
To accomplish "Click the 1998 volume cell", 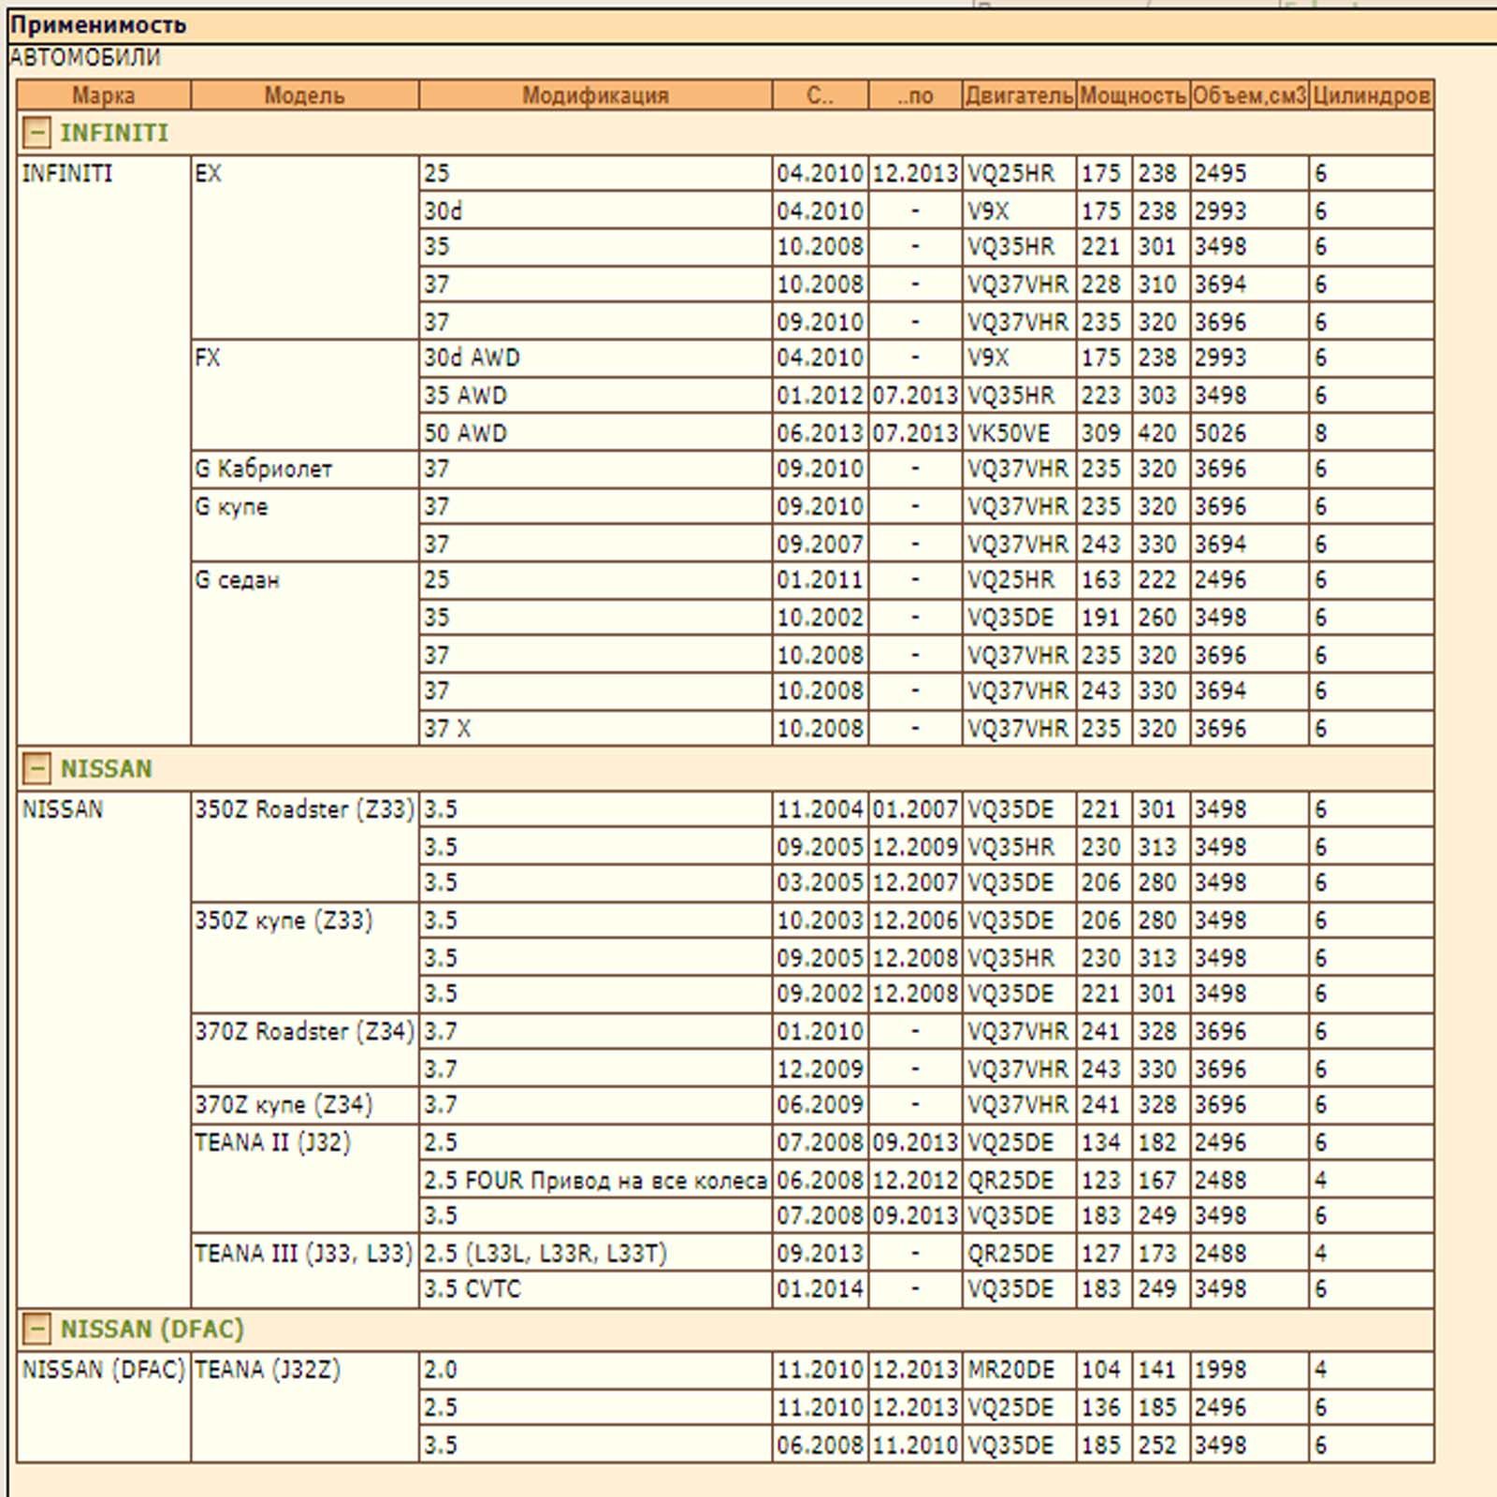I will (1249, 1370).
